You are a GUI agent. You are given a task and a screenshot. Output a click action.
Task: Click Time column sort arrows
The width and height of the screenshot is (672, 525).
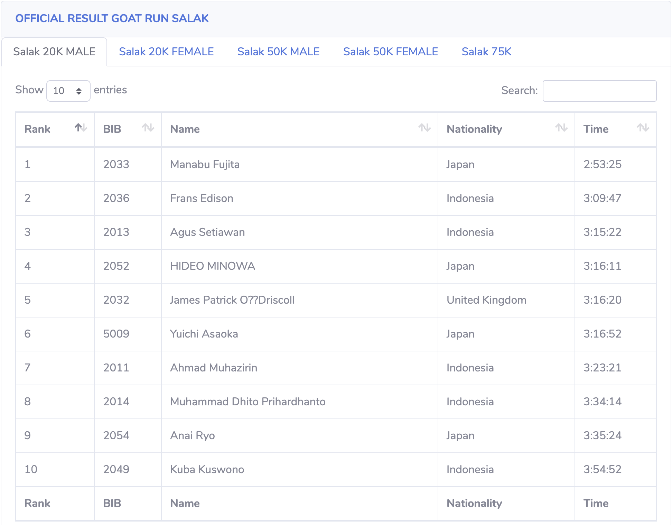[643, 128]
